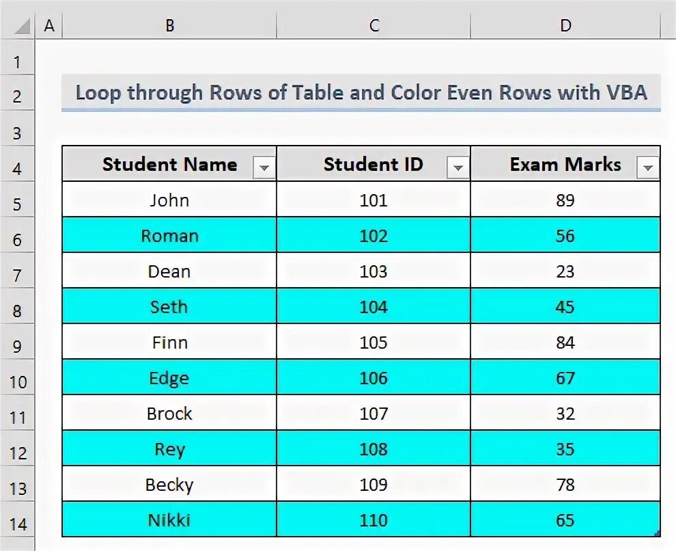676x551 pixels.
Task: Open the Student ID filter dropdown
Action: tap(458, 167)
